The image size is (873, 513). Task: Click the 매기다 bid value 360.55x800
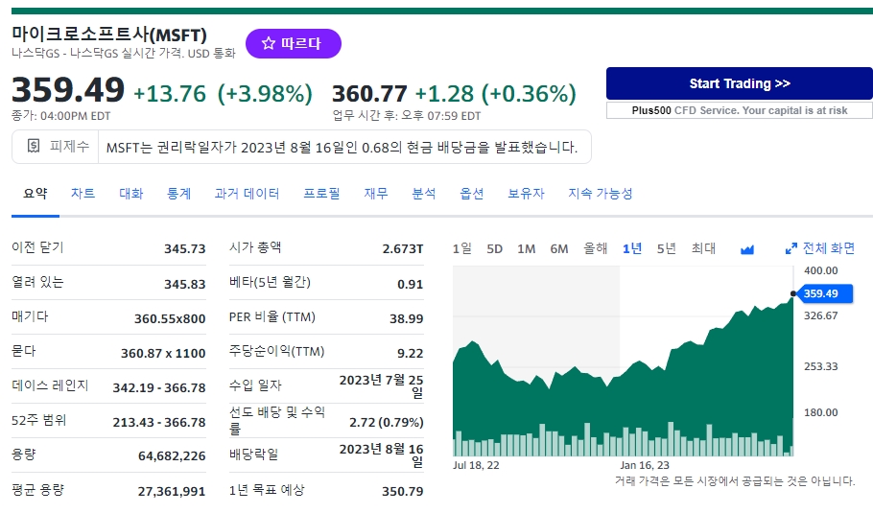[x=170, y=318]
